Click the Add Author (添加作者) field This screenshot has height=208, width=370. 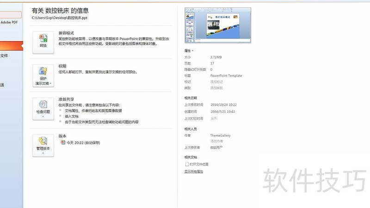pos(216,141)
